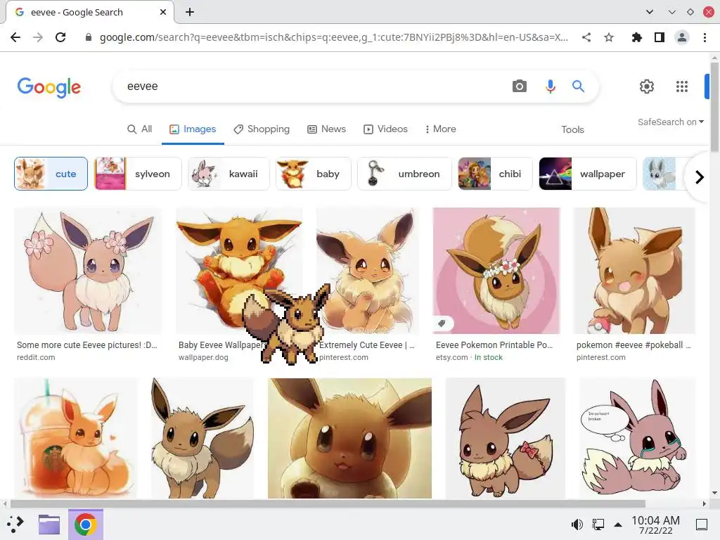Adjust volume via speaker tray icon
This screenshot has height=540, width=720.
(577, 524)
